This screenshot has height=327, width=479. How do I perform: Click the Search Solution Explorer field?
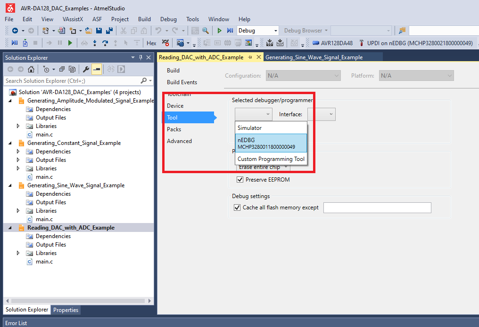(x=72, y=81)
